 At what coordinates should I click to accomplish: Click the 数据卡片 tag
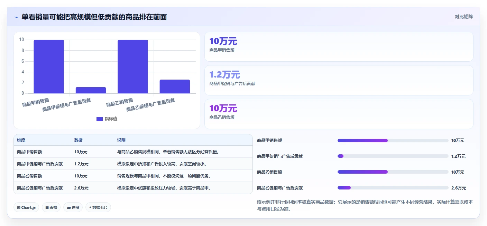pyautogui.click(x=98, y=207)
